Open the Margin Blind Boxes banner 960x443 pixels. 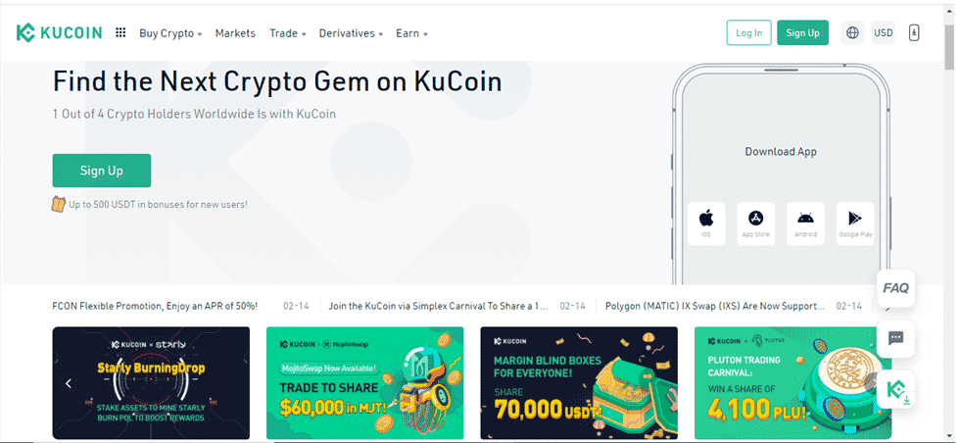click(579, 383)
